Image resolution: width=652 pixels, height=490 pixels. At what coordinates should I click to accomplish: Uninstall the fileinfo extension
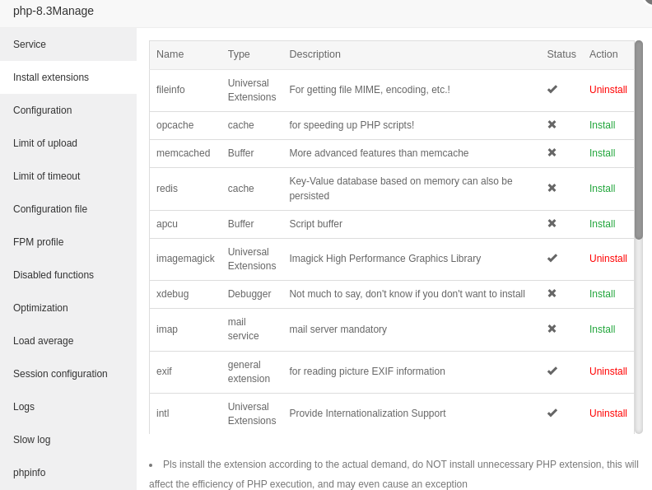pos(608,90)
